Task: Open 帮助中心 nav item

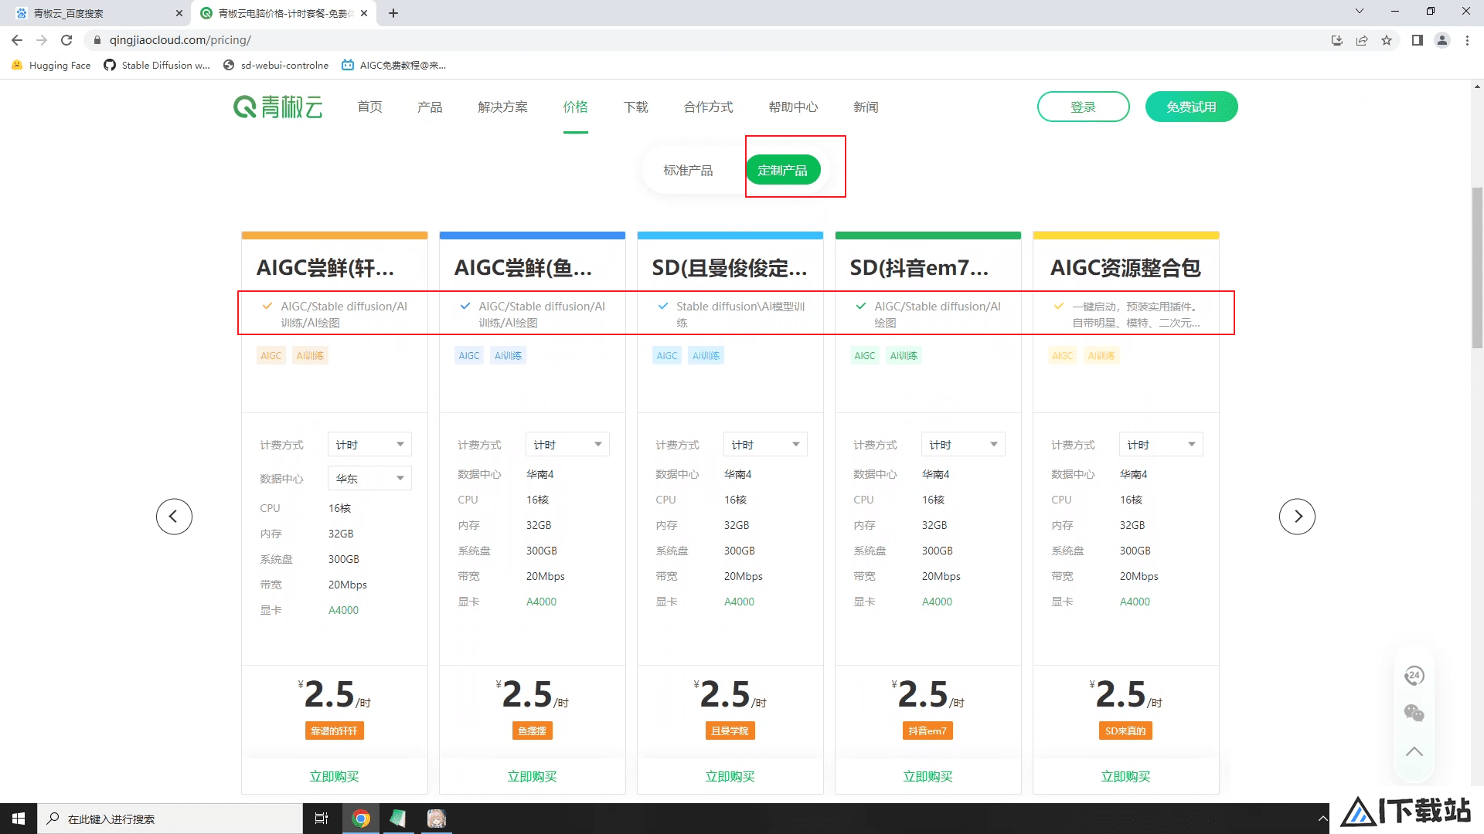Action: (793, 107)
